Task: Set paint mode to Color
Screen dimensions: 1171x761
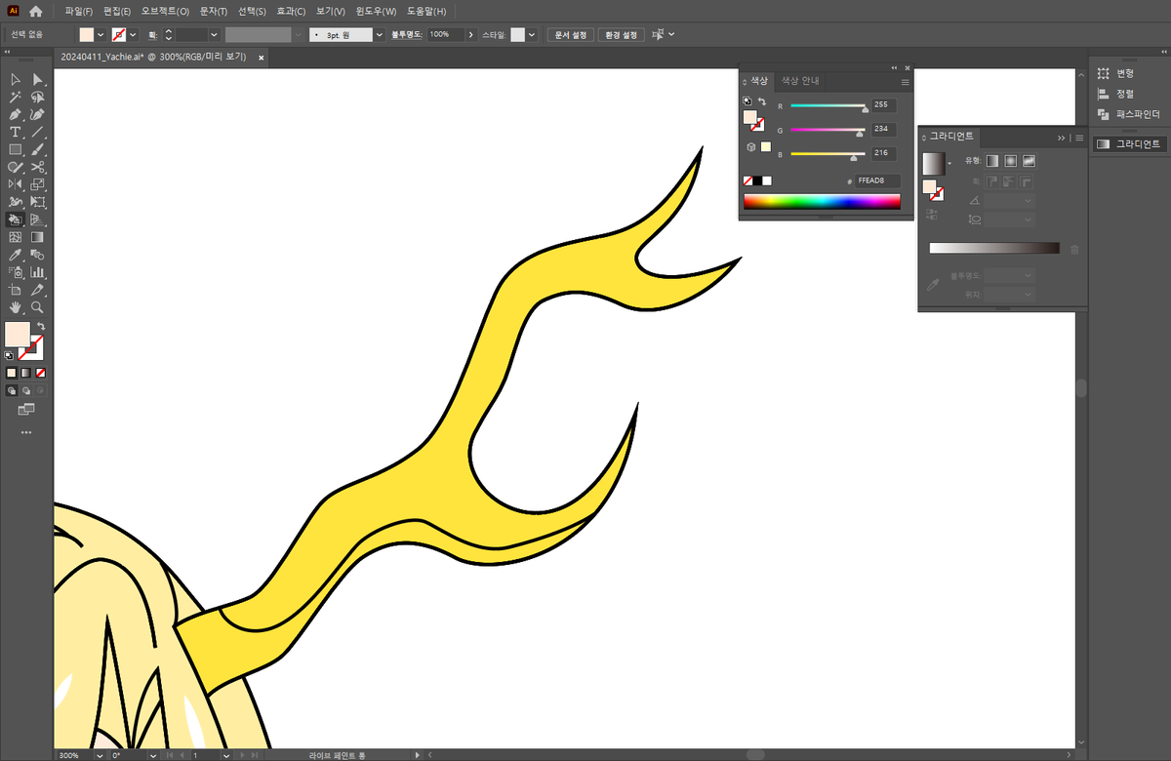Action: [12, 373]
